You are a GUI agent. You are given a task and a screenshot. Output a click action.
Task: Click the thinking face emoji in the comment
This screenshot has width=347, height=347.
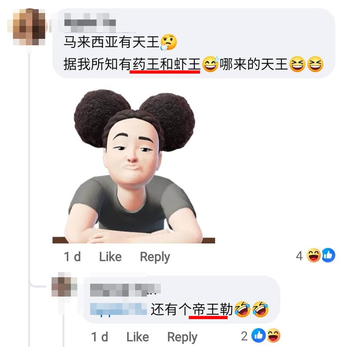pos(168,42)
